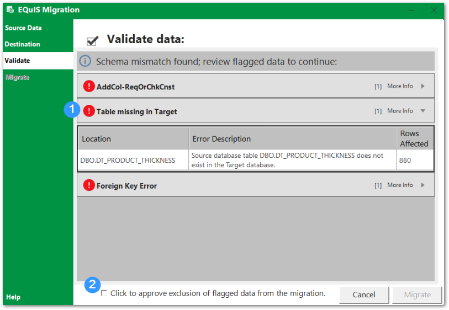The width and height of the screenshot is (449, 310).
Task: Collapse Table missing in Target details arrow
Action: [423, 111]
